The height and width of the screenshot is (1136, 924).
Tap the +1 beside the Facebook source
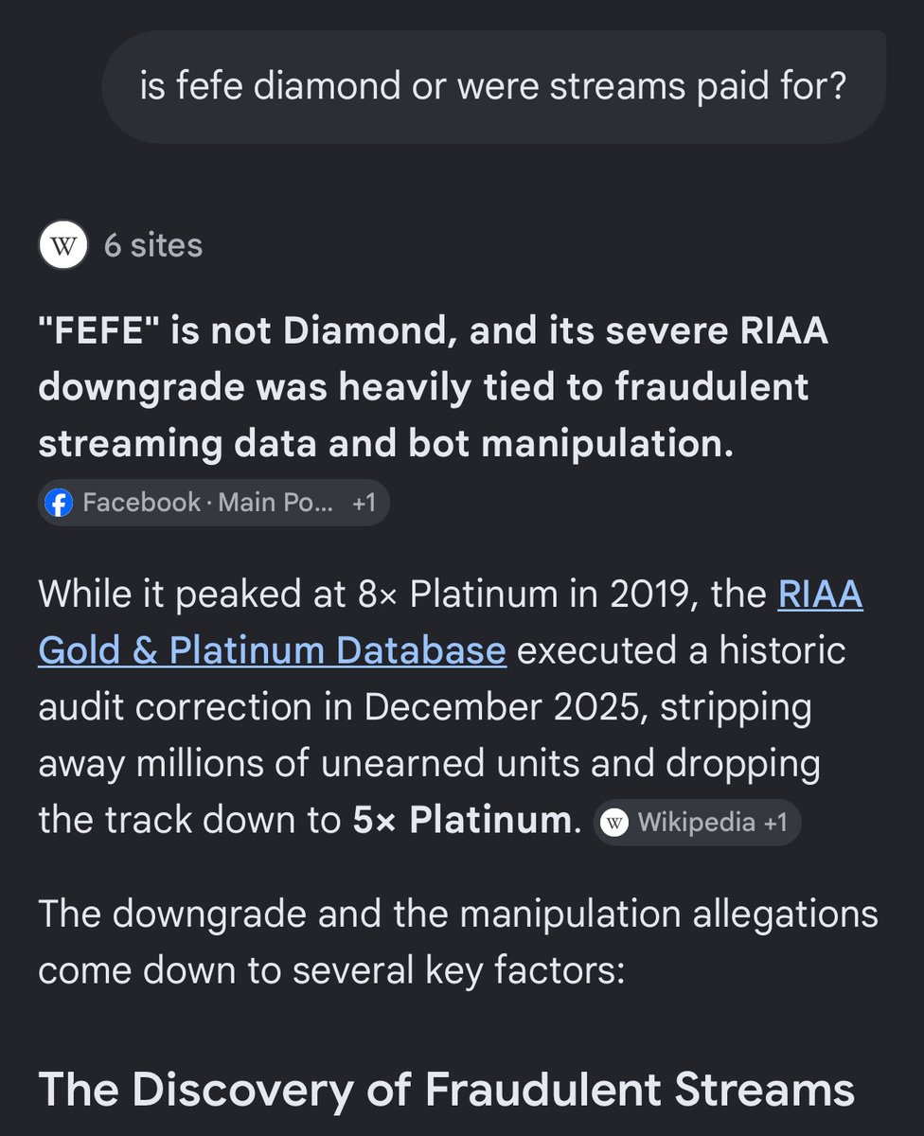point(364,503)
